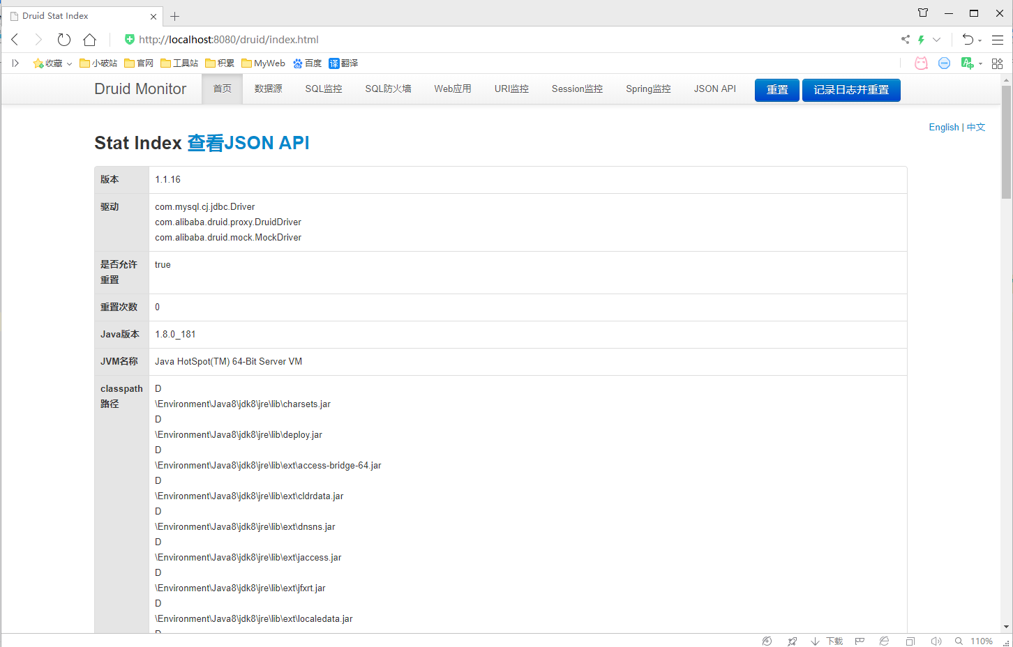Open the 翻译 bookmark
Image resolution: width=1013 pixels, height=647 pixels.
343,63
